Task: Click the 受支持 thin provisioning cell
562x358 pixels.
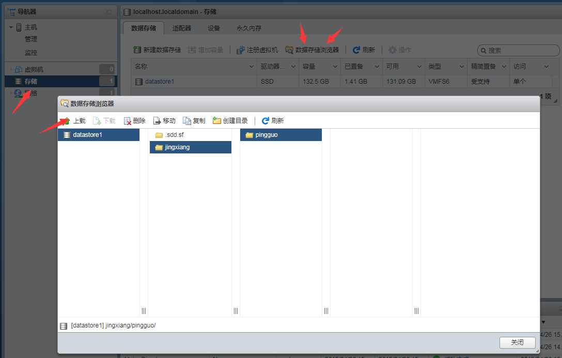Action: click(x=488, y=82)
